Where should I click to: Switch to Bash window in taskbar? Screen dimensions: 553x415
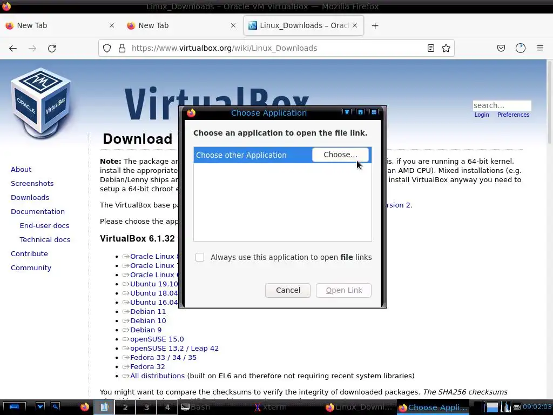pyautogui.click(x=215, y=407)
